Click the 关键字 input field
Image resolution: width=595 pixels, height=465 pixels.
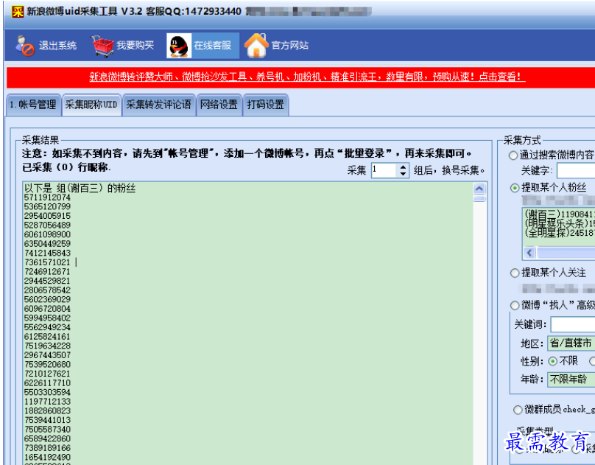pos(576,170)
